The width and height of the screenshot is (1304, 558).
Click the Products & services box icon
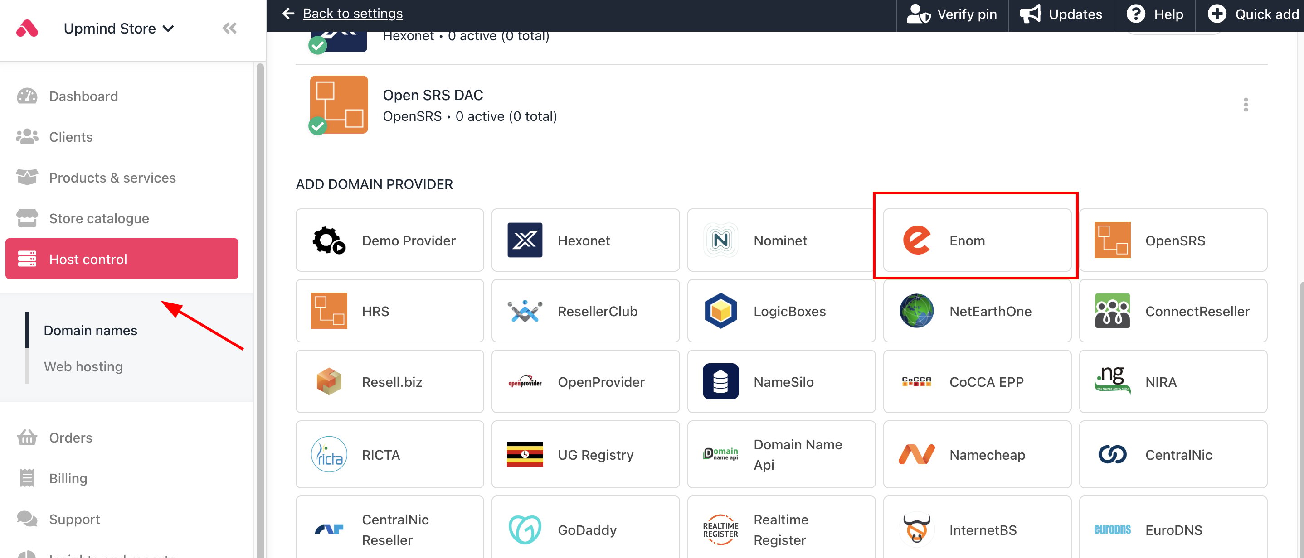coord(27,178)
